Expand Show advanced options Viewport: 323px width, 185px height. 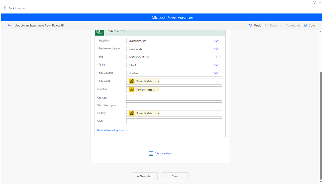point(113,130)
